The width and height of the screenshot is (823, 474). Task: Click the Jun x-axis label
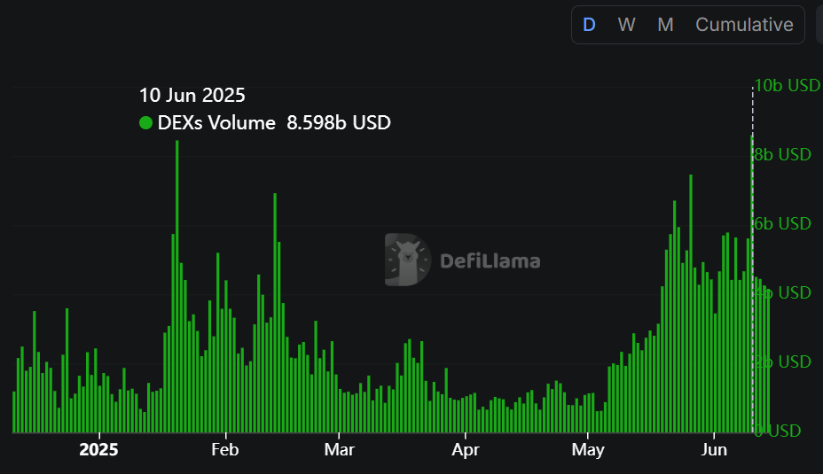click(714, 450)
